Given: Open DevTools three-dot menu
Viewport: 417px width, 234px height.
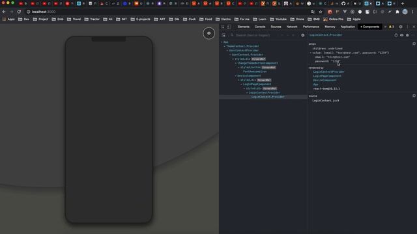Looking at the screenshot, I should point(407,27).
